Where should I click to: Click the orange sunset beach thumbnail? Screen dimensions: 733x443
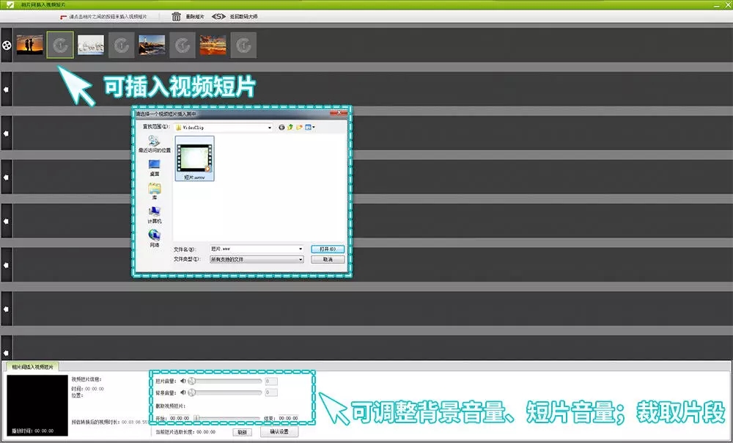coord(213,45)
